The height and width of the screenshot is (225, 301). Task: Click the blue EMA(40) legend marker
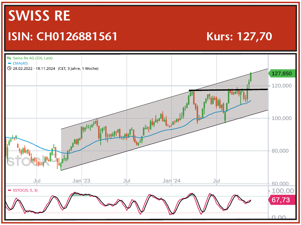click(x=9, y=63)
